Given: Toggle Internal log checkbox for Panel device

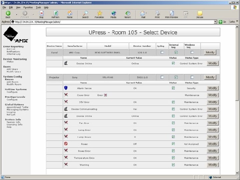Looking at the screenshot, I should pyautogui.click(x=176, y=52).
